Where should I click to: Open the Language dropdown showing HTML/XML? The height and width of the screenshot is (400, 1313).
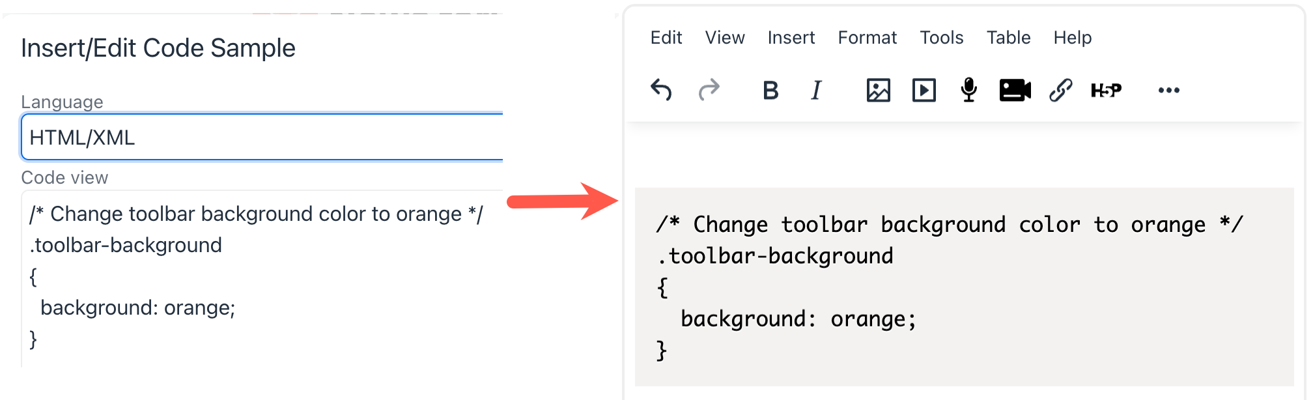point(262,137)
